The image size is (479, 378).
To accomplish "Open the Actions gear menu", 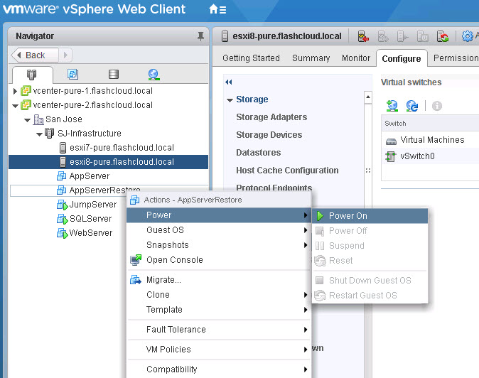I will click(x=467, y=36).
